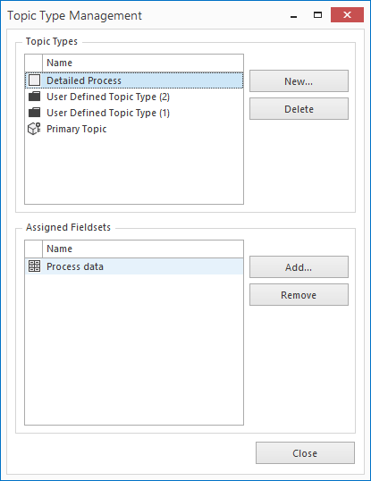Select the Process data fieldset row
The image size is (371, 481).
tap(134, 266)
